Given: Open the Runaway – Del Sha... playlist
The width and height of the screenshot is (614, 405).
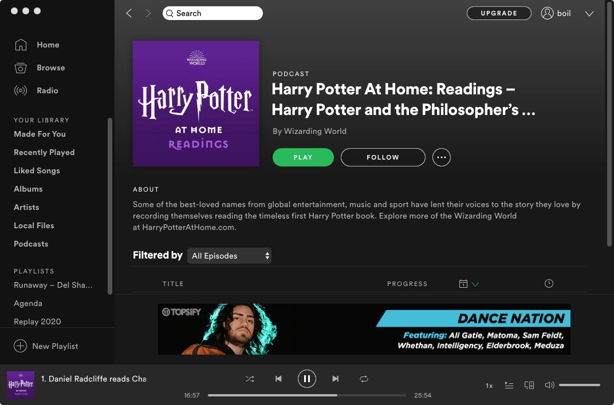Looking at the screenshot, I should [x=53, y=285].
